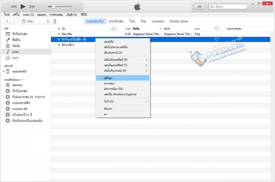Viewport: 275px width, 182px height.
Task: Choose ดูข้อมูล (Get Info) in context menu
Action: click(x=123, y=78)
